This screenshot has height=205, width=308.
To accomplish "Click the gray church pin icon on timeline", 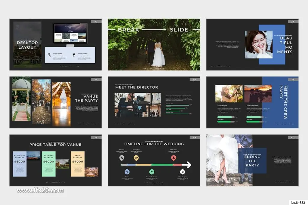I will [x=122, y=158].
